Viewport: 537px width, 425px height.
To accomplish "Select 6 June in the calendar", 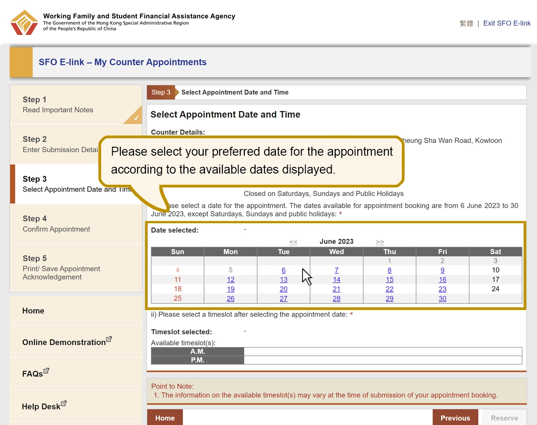I will pos(284,270).
